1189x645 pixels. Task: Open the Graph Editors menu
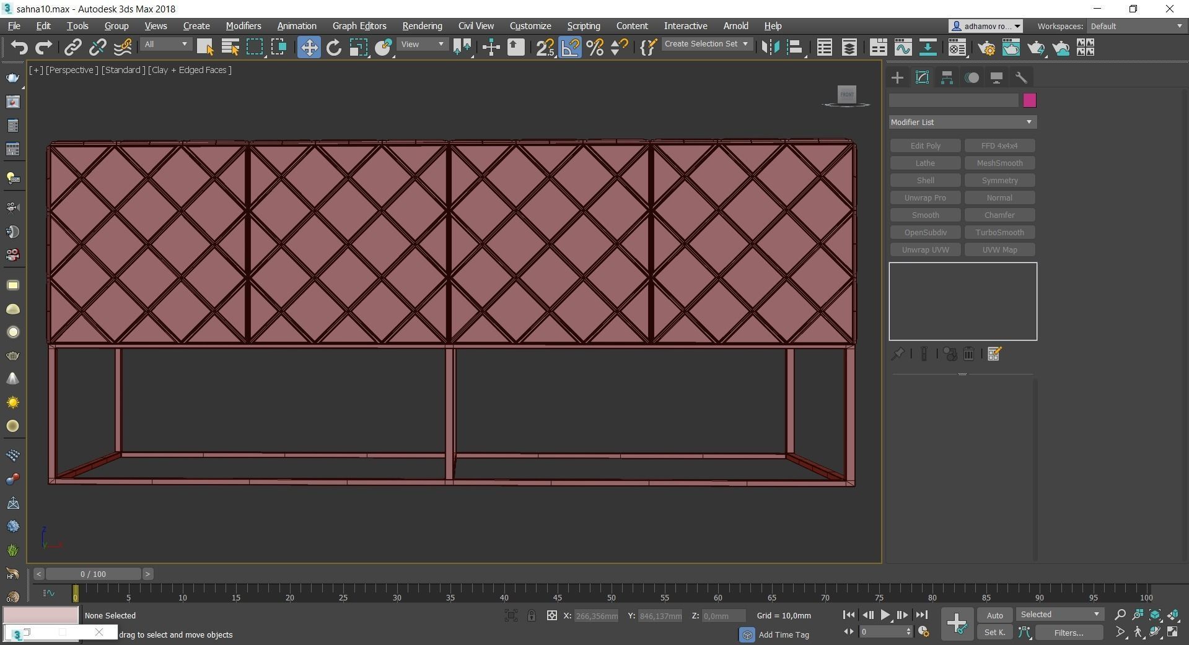(x=359, y=26)
